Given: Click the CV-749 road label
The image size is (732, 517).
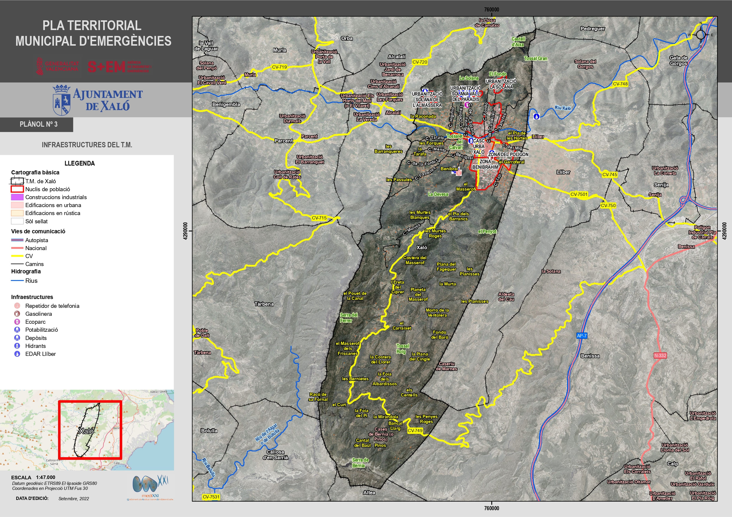Looking at the screenshot, I should point(415,431).
